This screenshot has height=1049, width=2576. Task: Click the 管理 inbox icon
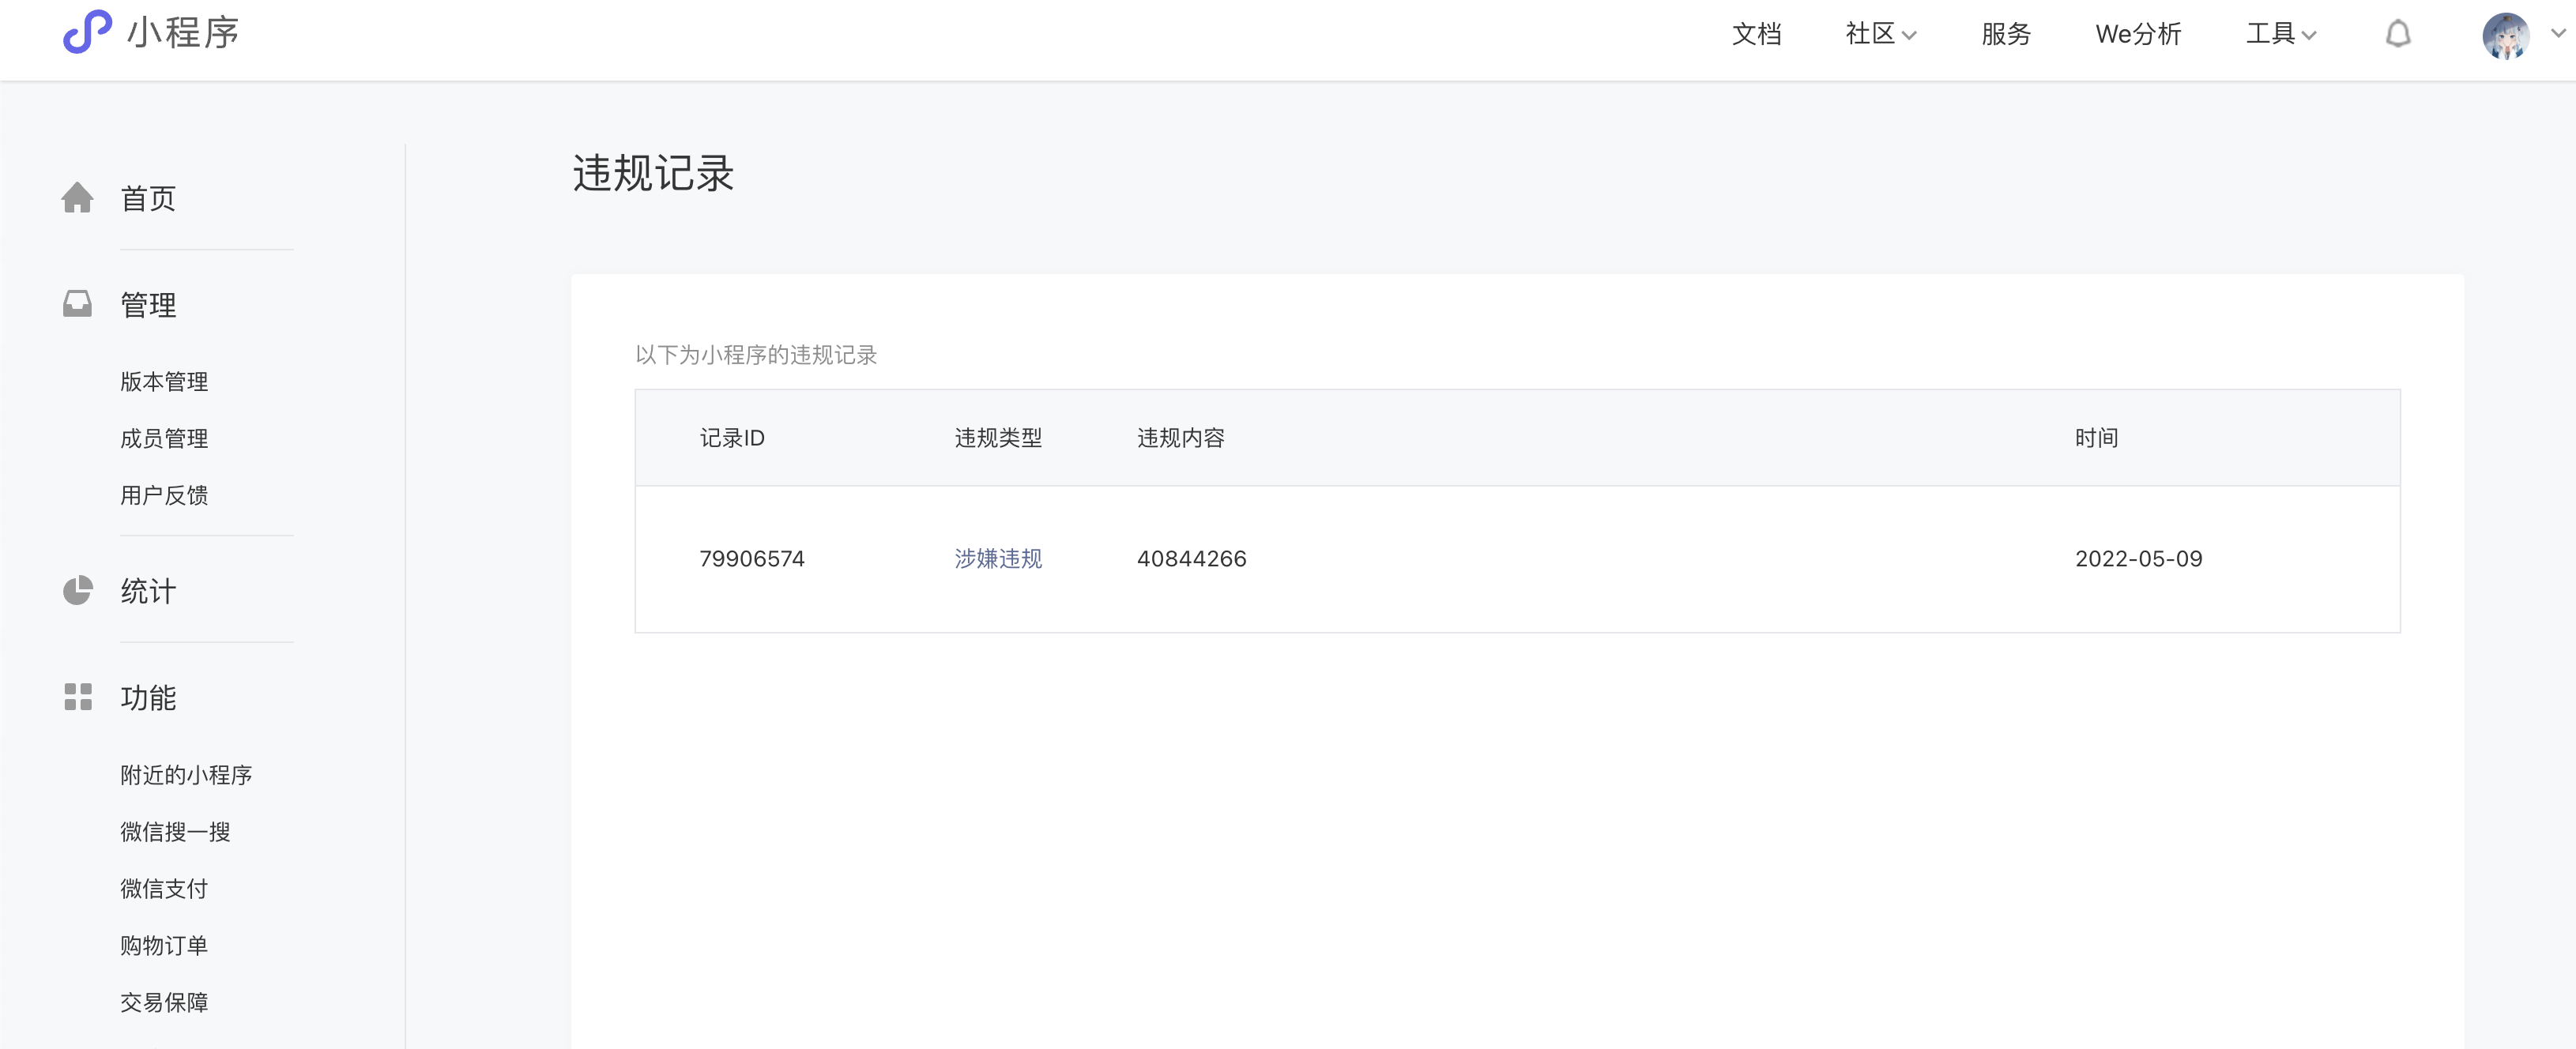click(77, 304)
